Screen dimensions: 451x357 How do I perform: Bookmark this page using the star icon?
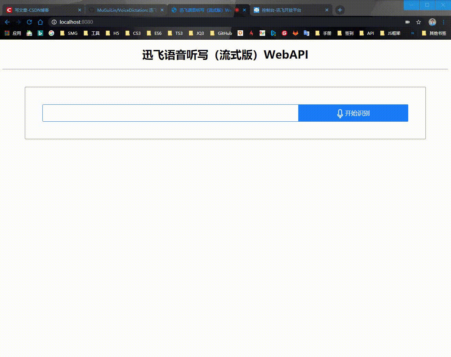tap(418, 22)
